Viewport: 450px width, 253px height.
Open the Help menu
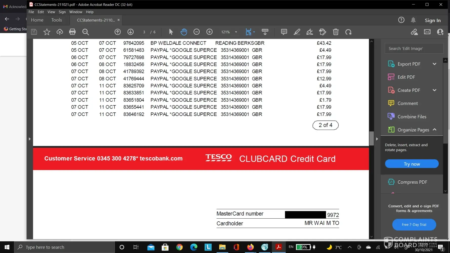(90, 12)
